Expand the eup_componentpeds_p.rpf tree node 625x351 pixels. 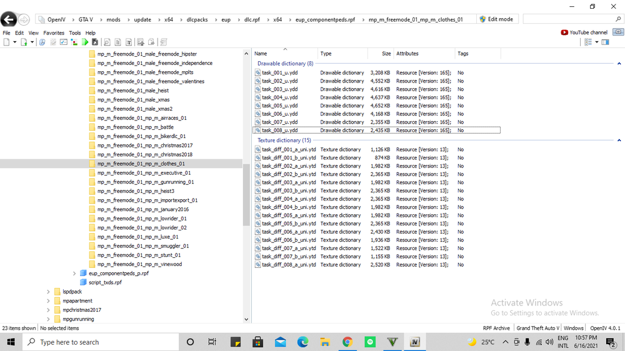click(74, 274)
